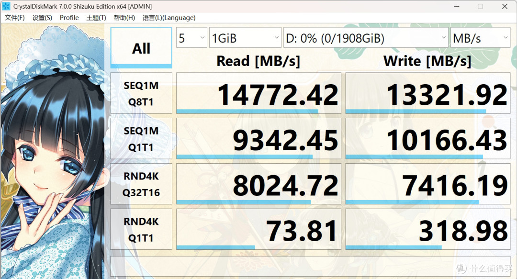
Task: Expand the test count dropdown showing 5
Action: point(191,38)
